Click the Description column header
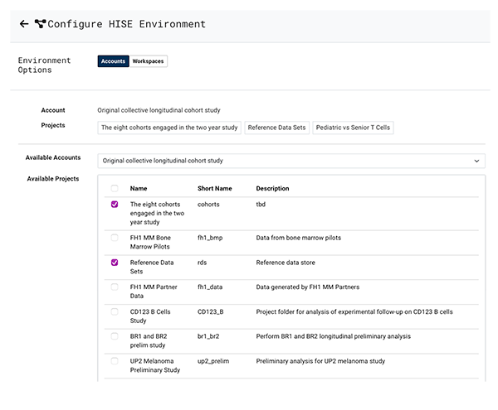498x410 pixels. (x=272, y=188)
